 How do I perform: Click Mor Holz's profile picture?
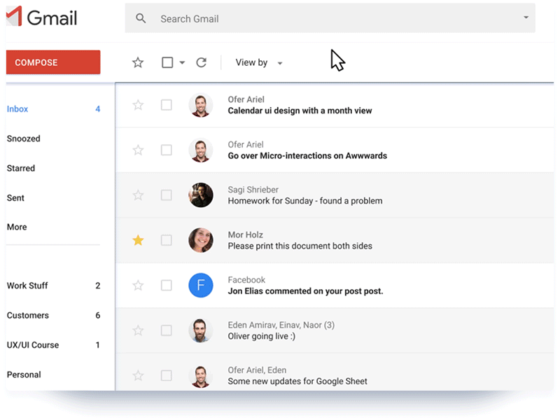201,240
